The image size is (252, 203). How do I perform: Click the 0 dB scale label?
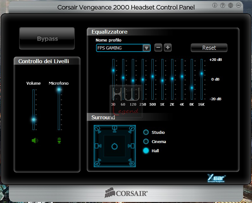215,79
